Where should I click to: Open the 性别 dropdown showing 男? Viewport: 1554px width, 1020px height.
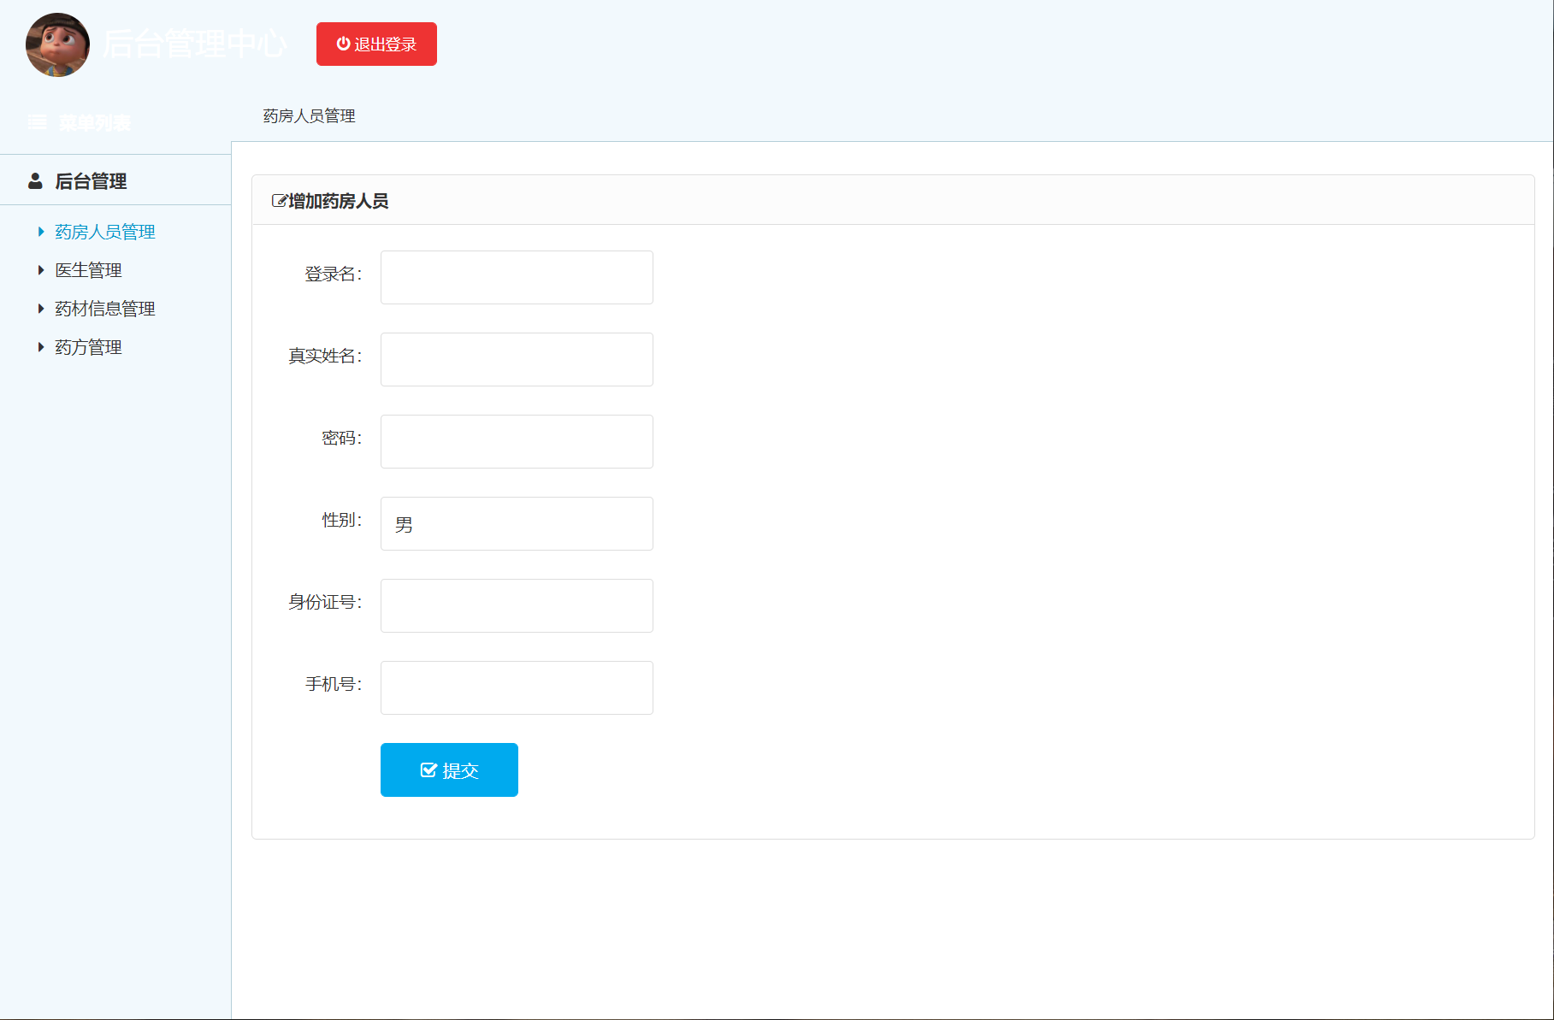pyautogui.click(x=517, y=523)
